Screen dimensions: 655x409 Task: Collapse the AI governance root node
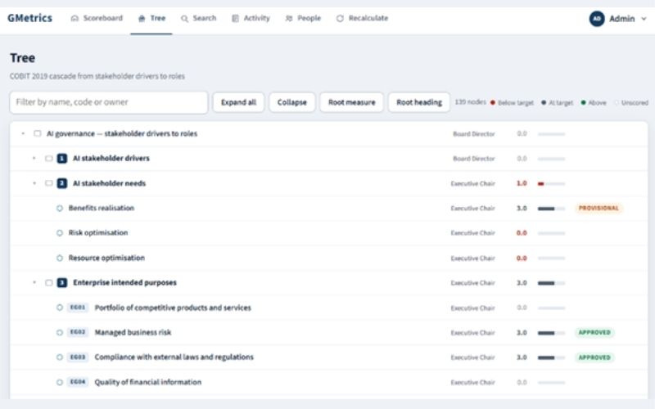click(x=23, y=133)
